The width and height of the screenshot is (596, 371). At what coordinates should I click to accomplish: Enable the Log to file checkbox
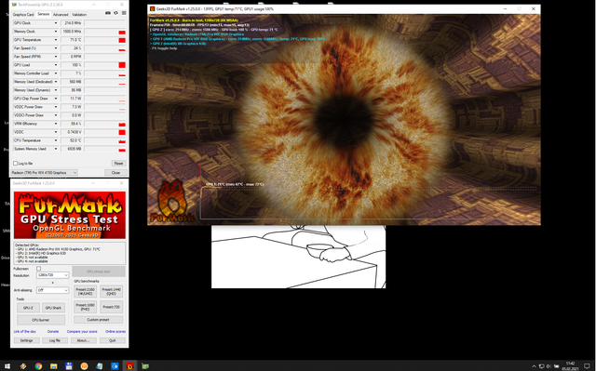click(15, 163)
